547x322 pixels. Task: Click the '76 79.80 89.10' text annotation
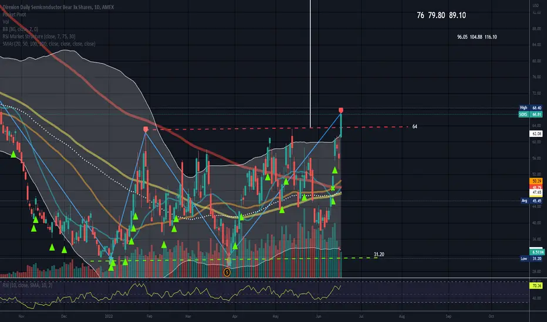coord(441,15)
